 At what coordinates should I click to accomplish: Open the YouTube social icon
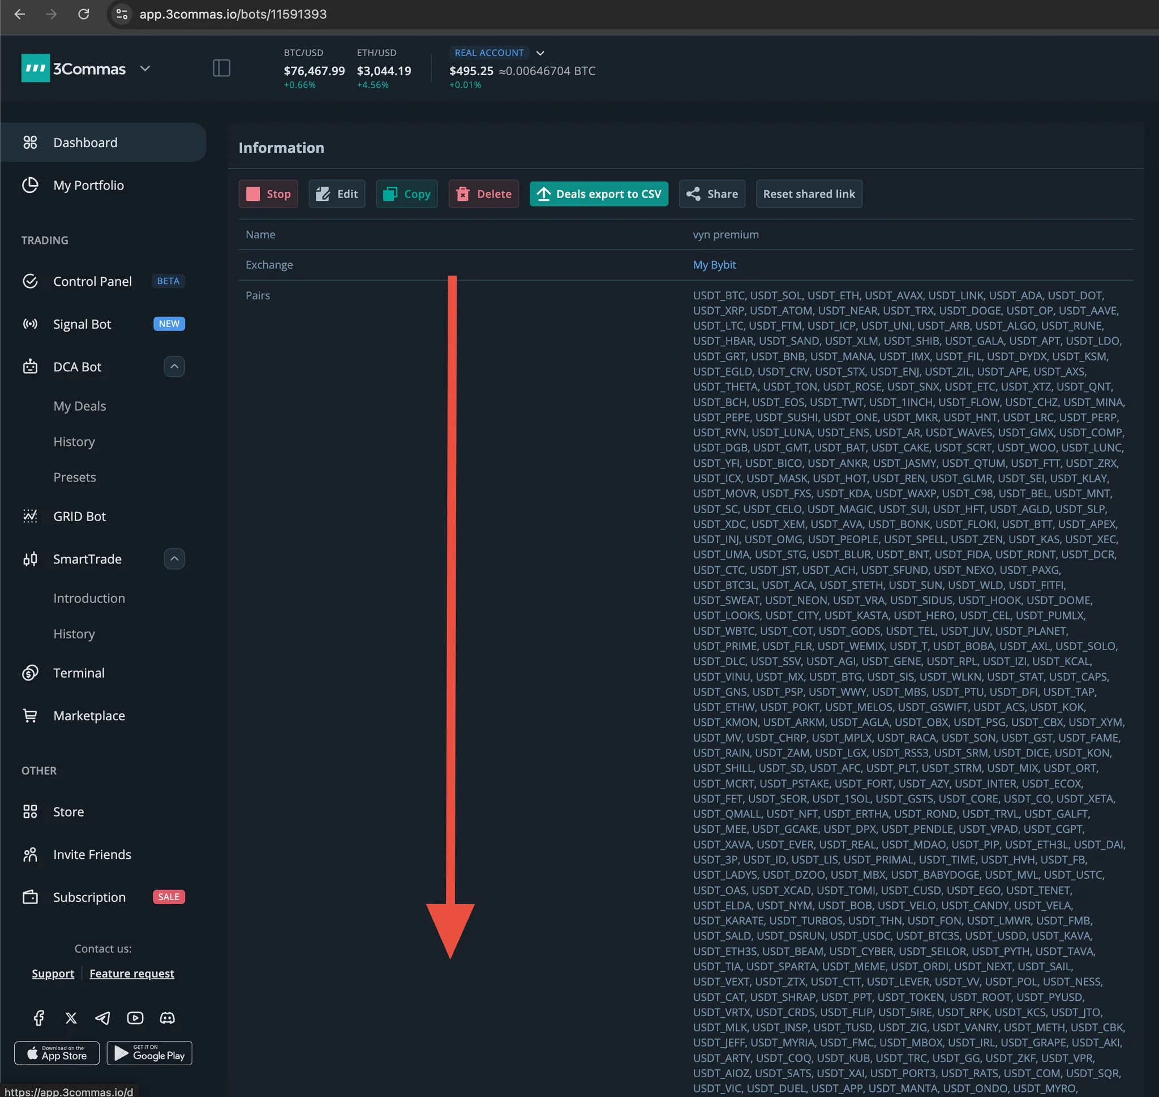[x=135, y=1018]
